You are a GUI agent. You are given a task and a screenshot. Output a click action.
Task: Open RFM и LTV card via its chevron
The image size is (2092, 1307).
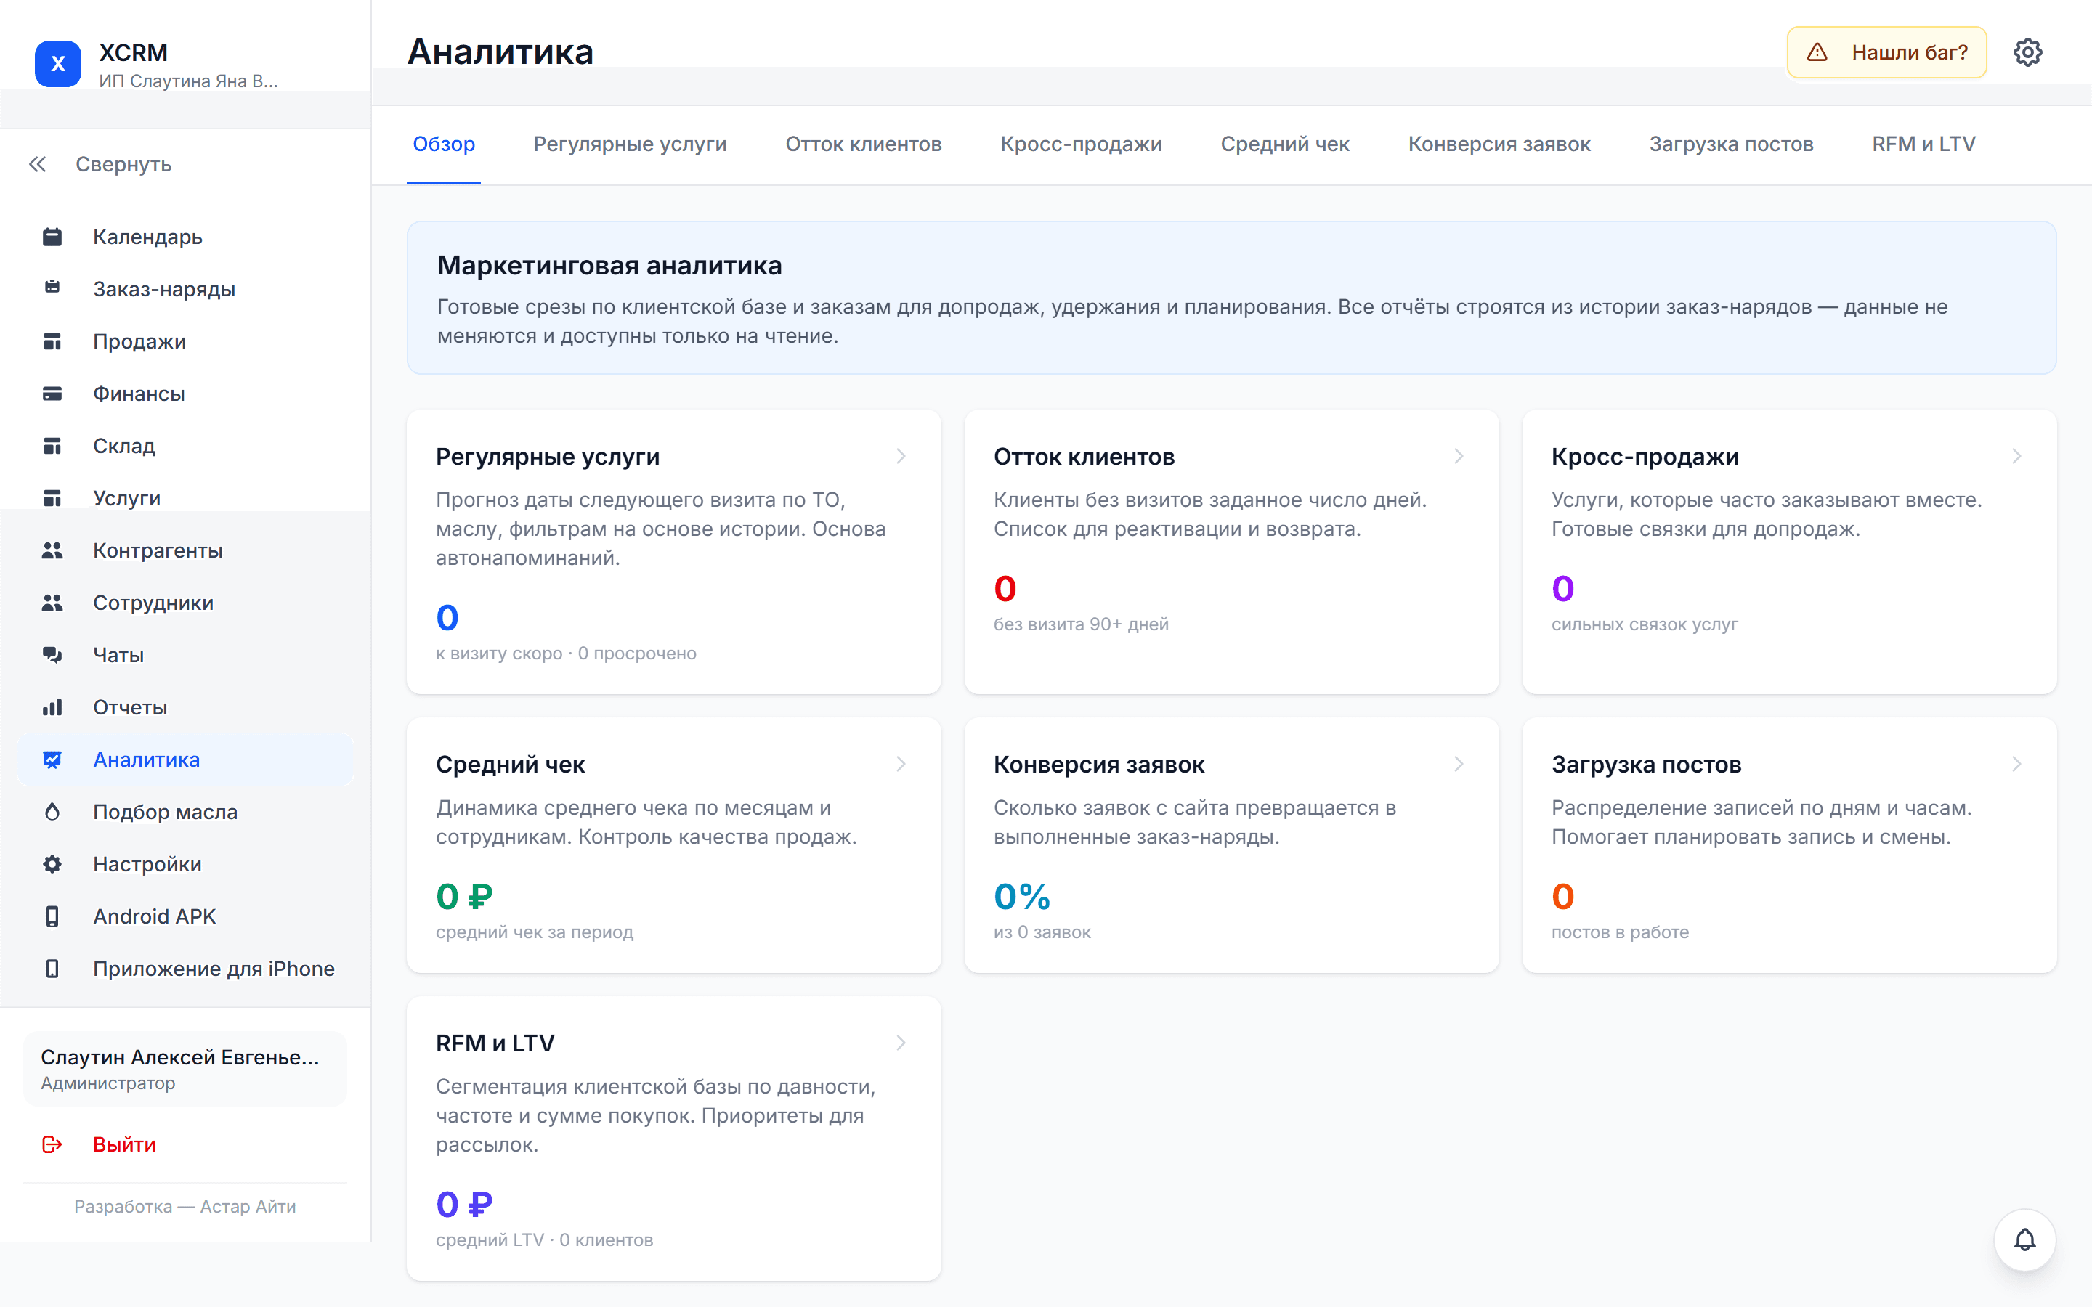coord(901,1043)
